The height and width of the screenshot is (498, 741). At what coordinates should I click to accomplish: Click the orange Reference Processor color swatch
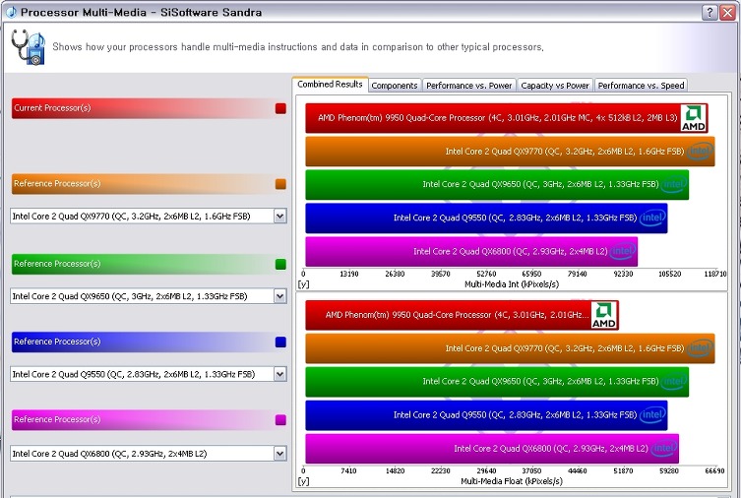[280, 184]
